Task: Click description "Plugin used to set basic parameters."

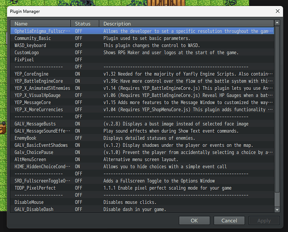Action: 147,39
